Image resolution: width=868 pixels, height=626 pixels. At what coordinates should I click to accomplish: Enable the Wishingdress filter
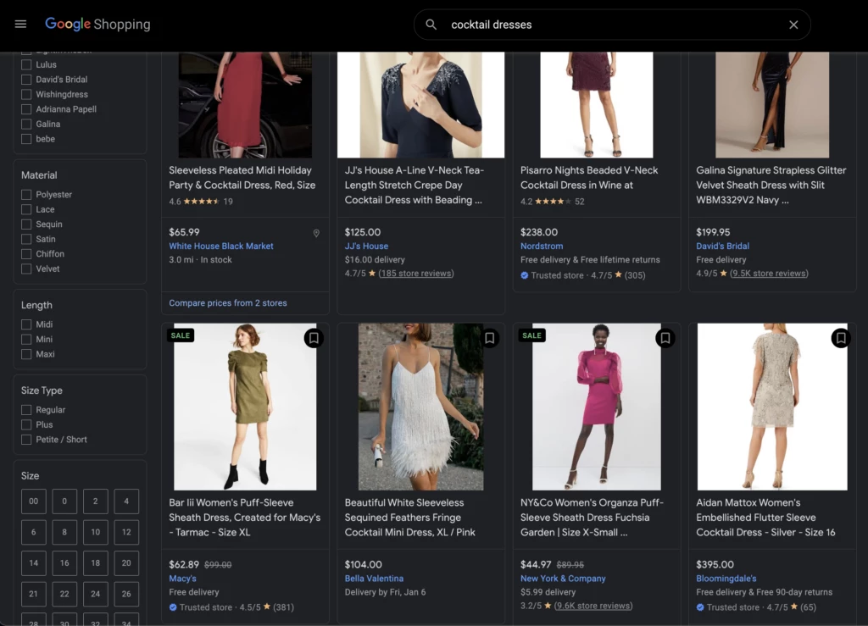coord(26,95)
